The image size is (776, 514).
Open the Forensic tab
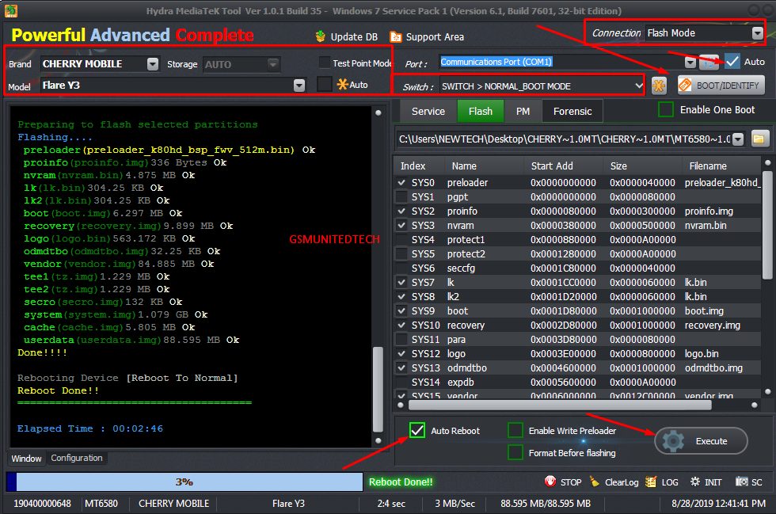572,112
